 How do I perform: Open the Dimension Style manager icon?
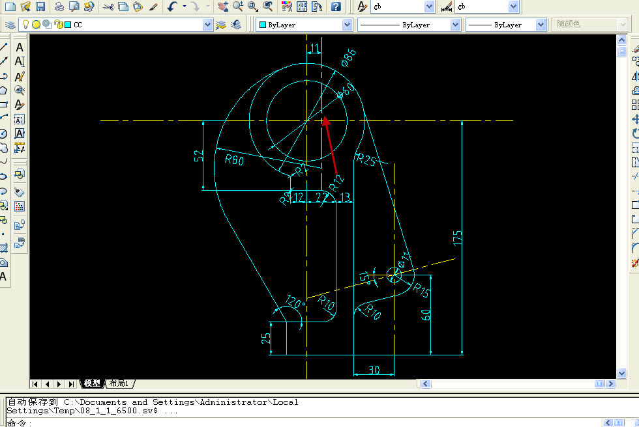(447, 7)
